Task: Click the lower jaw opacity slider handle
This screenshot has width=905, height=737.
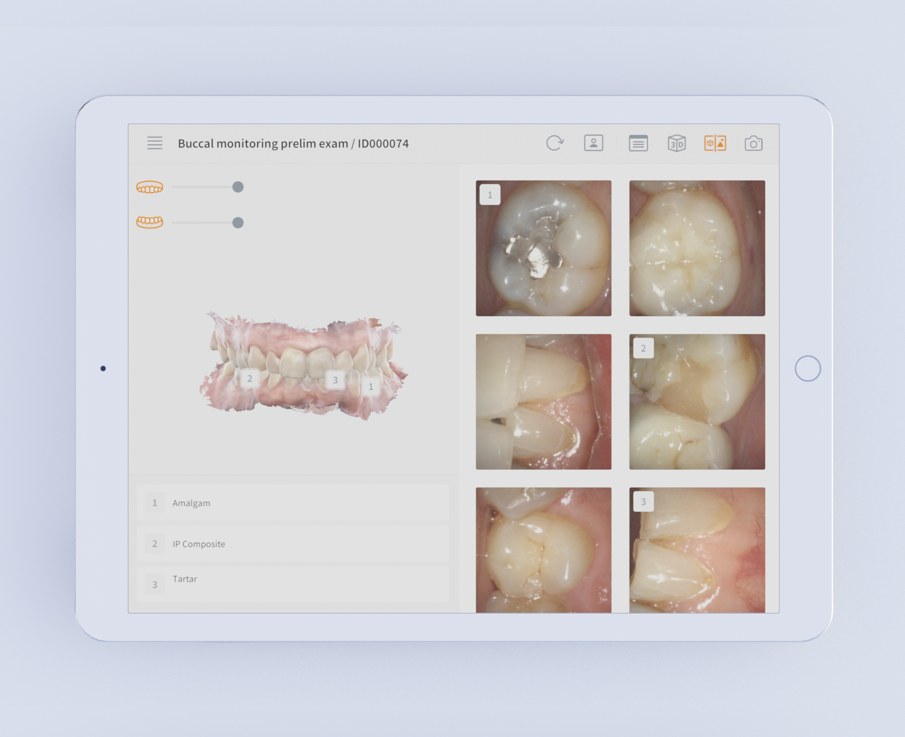Action: pos(238,222)
